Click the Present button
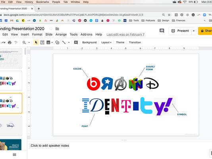 point(180,31)
